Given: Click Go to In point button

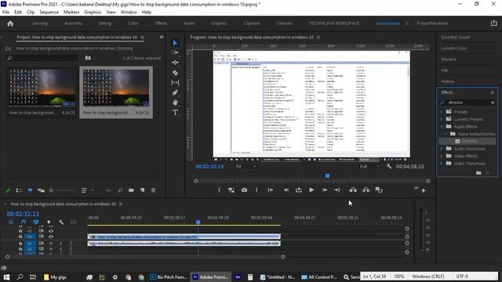Looking at the screenshot, I should click(x=271, y=190).
